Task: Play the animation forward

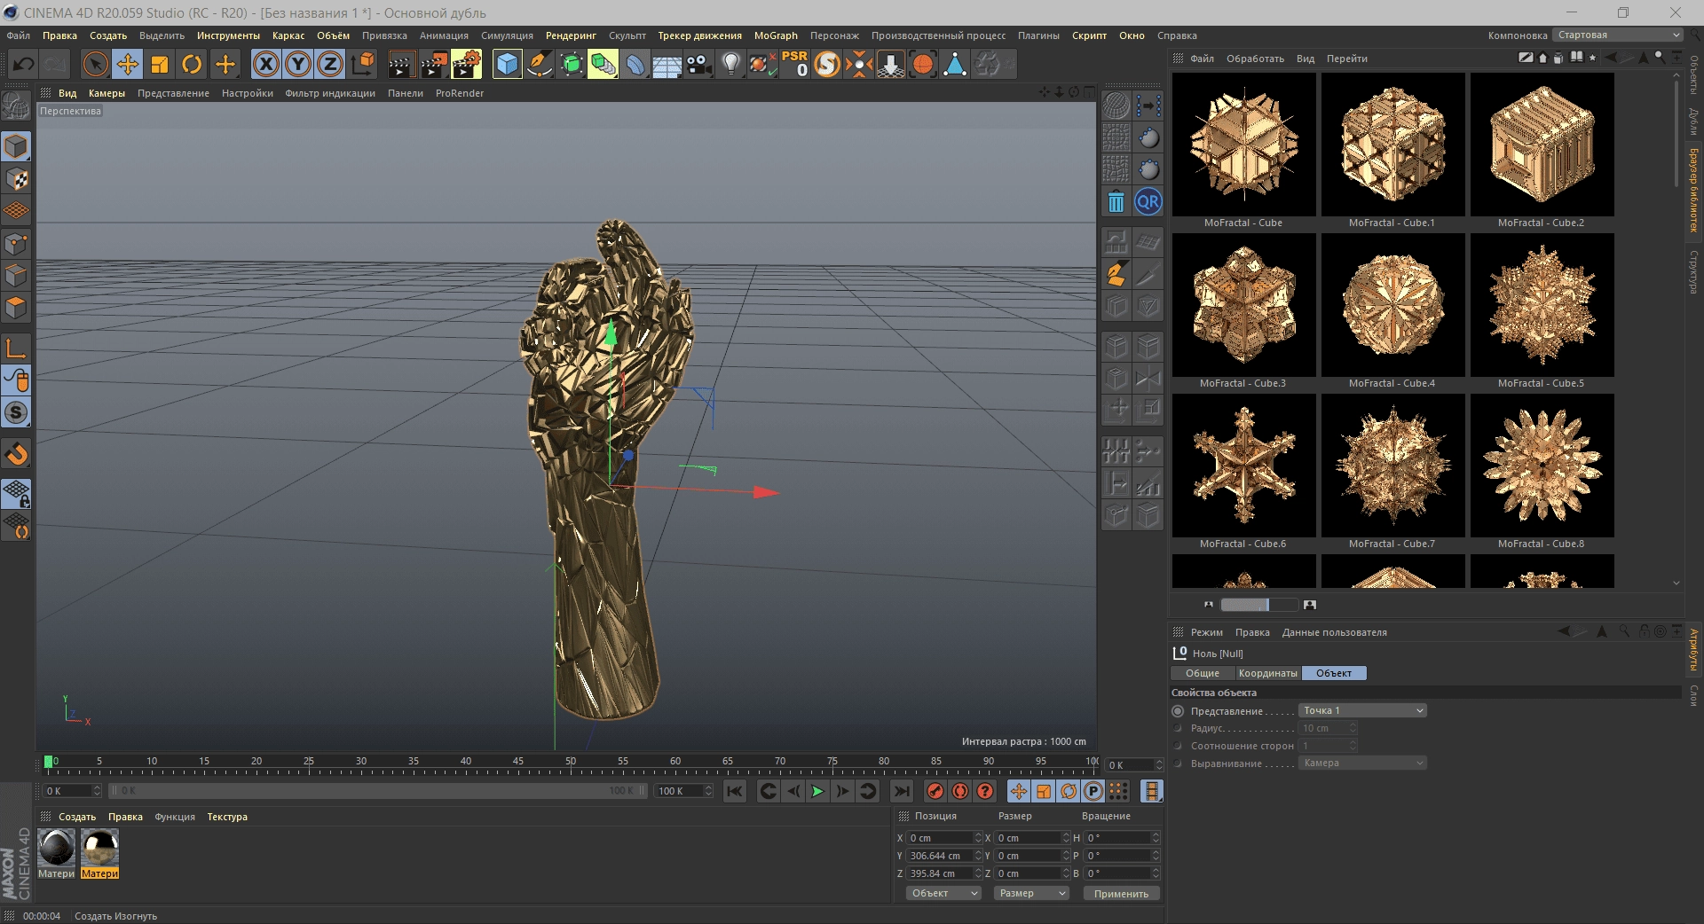Action: (817, 791)
